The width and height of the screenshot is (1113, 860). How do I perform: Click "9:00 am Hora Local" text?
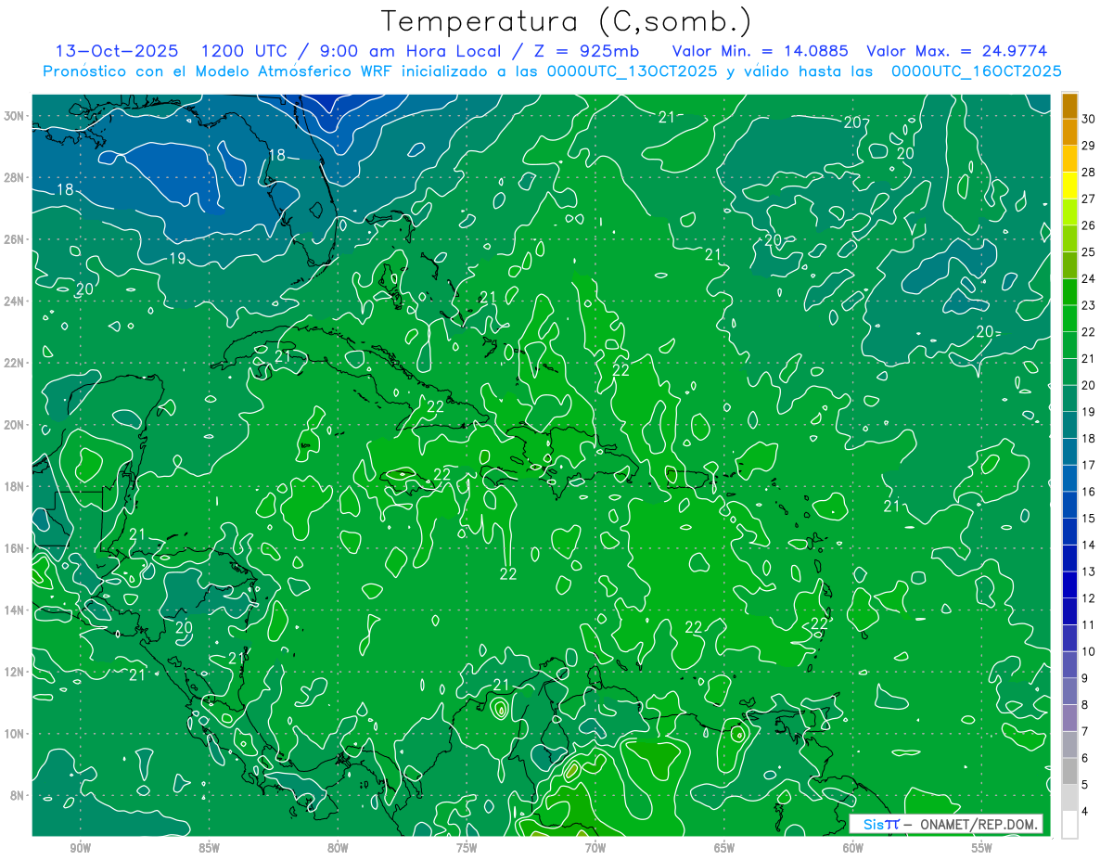coord(409,51)
